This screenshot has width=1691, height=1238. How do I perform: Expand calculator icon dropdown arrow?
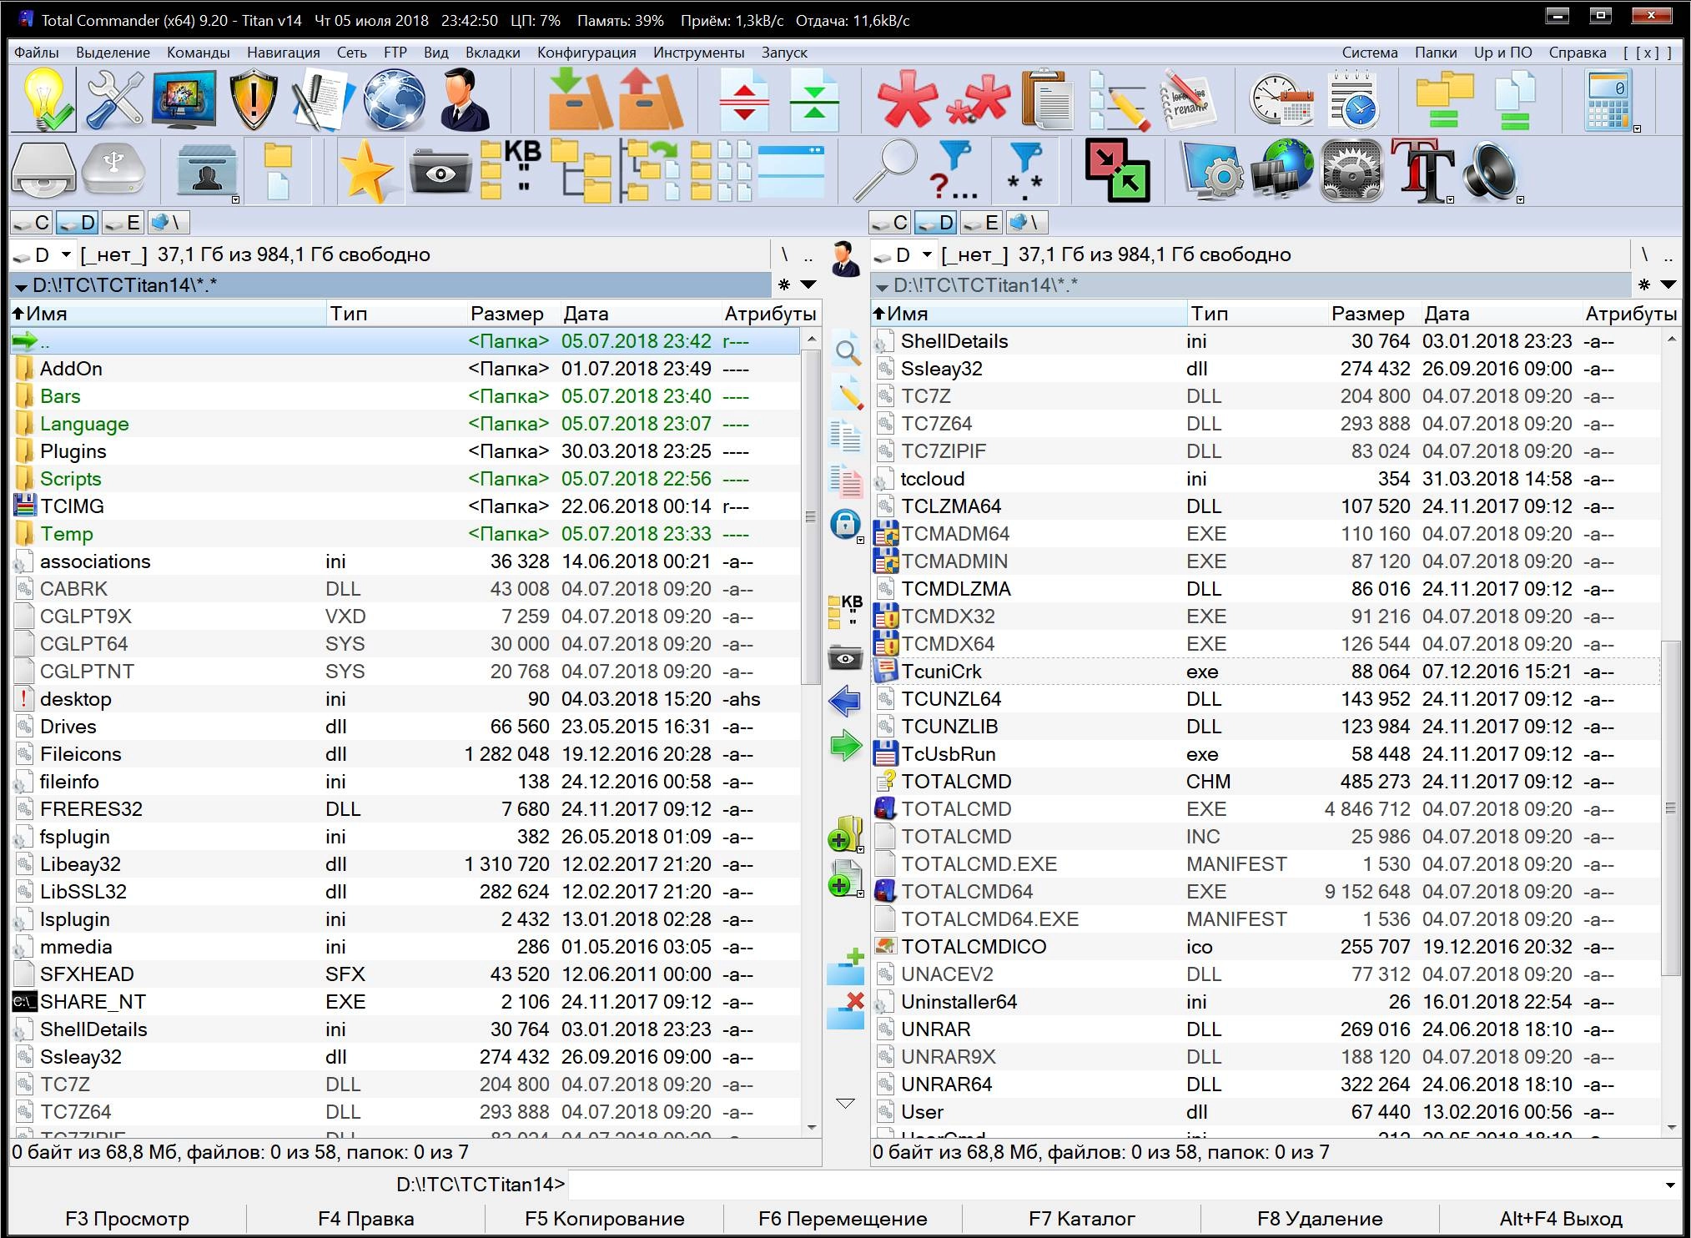click(1637, 128)
